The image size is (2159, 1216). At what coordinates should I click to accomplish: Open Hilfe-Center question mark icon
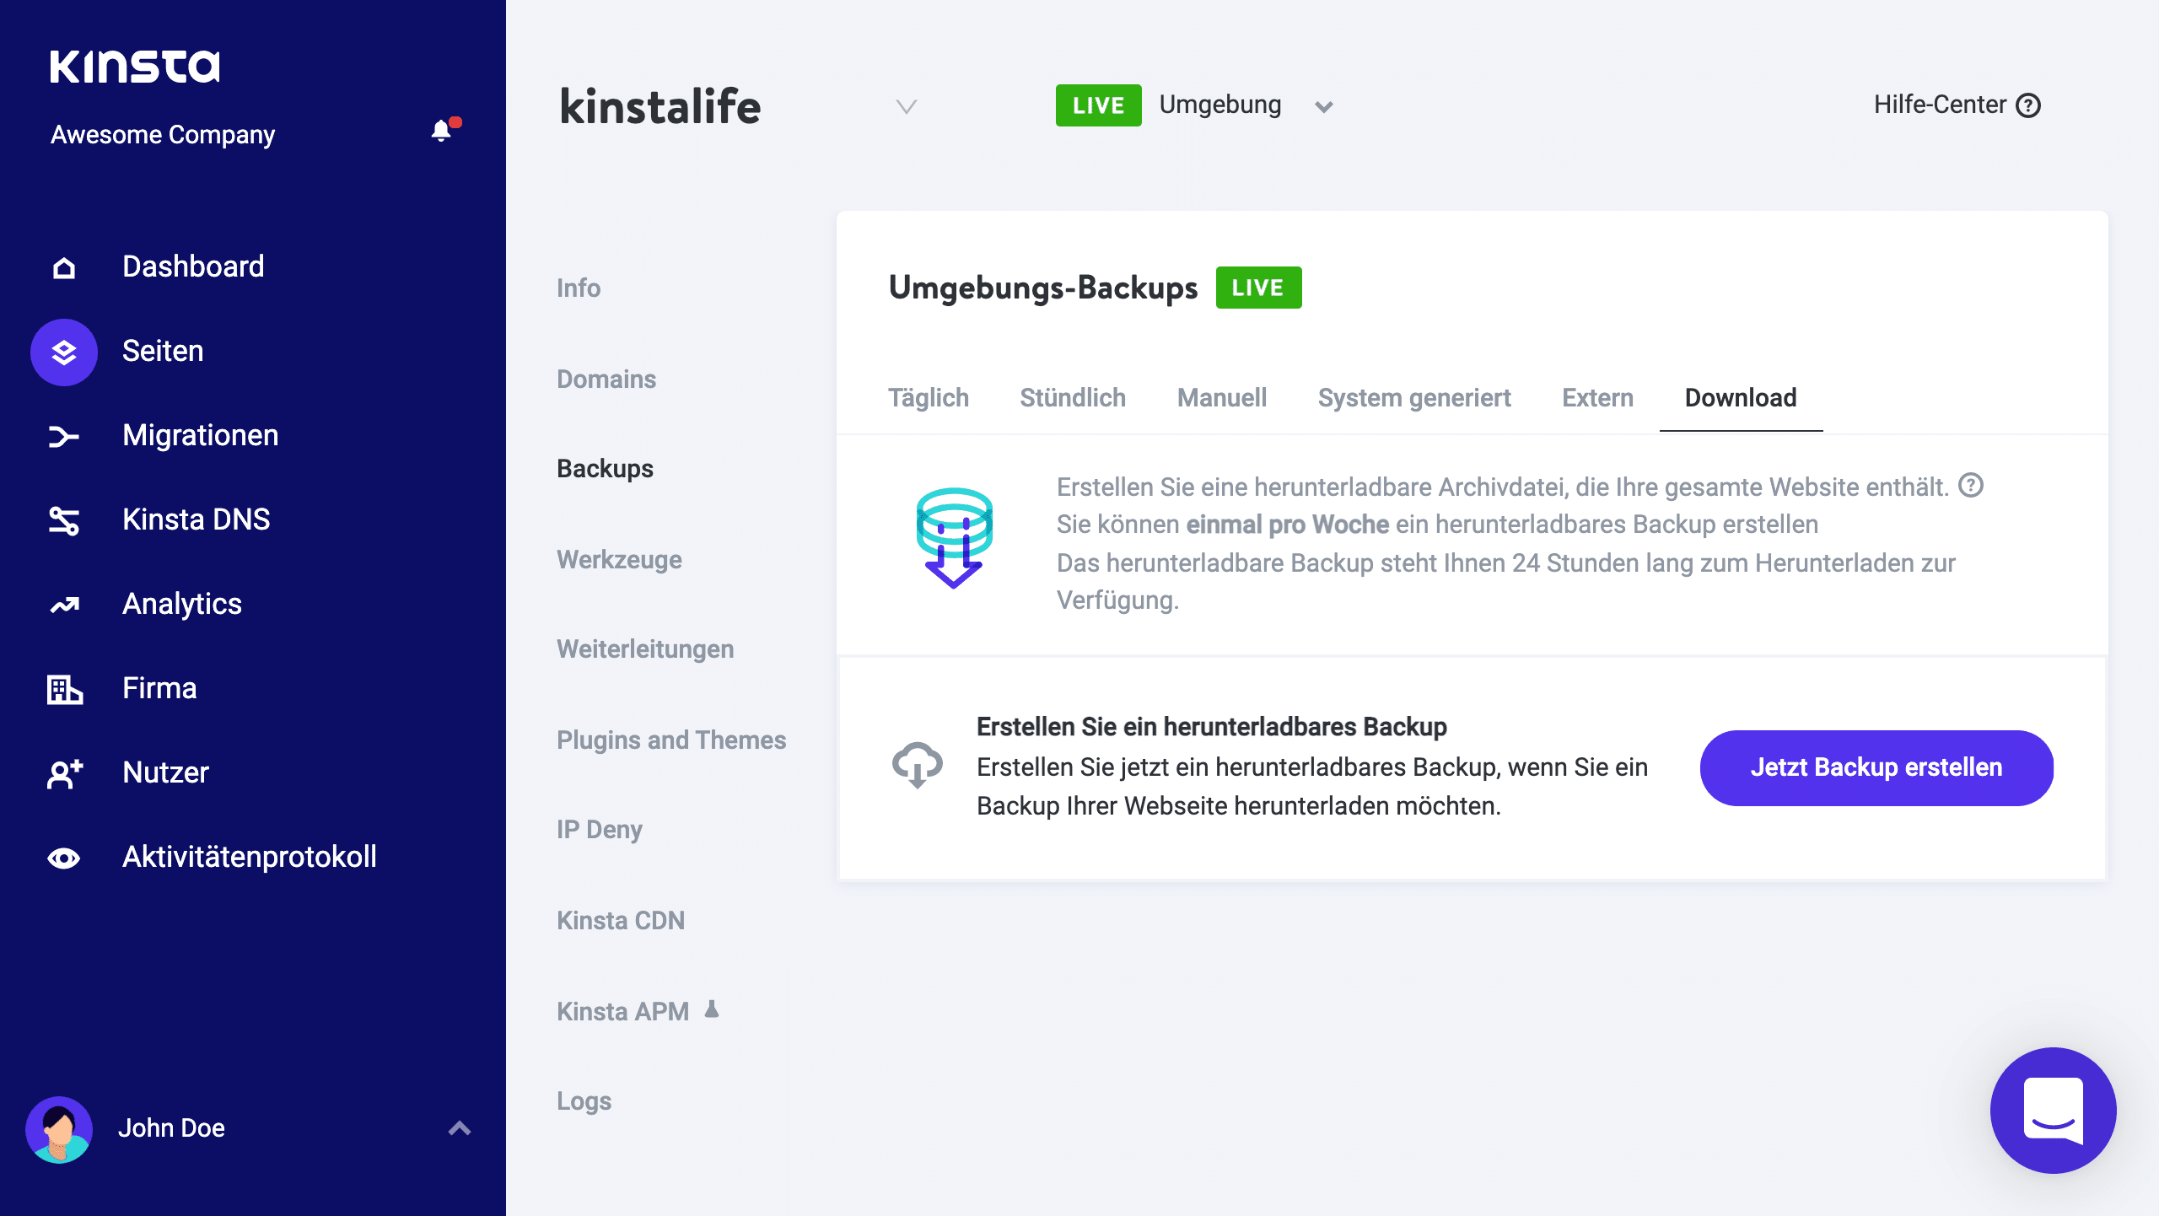point(2028,105)
